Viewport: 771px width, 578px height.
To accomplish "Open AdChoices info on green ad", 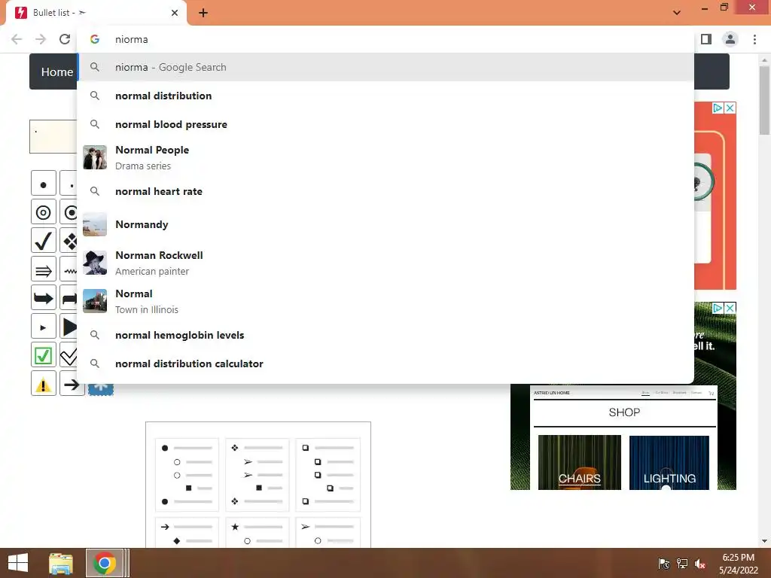I will 718,308.
